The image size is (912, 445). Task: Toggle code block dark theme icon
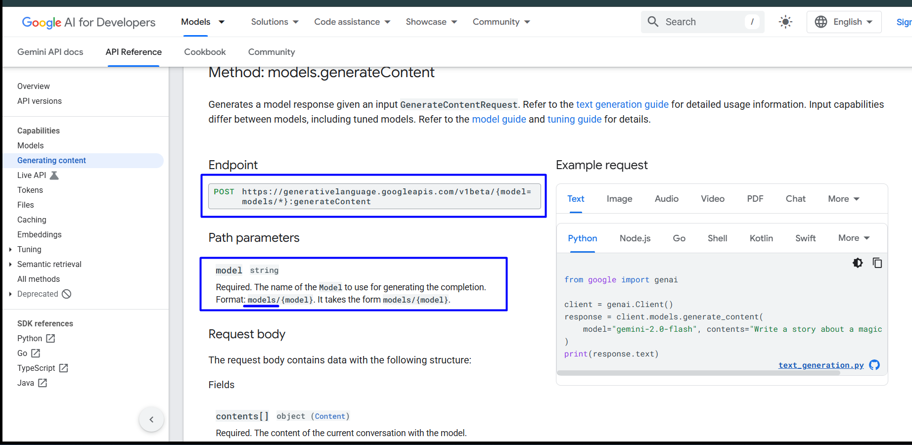[858, 263]
